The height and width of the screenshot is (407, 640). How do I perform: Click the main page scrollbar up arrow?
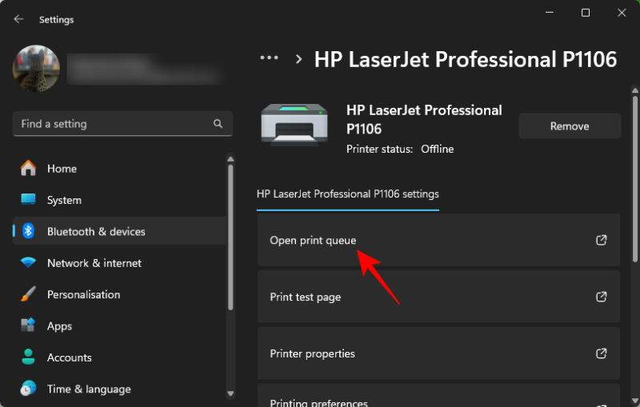click(634, 90)
